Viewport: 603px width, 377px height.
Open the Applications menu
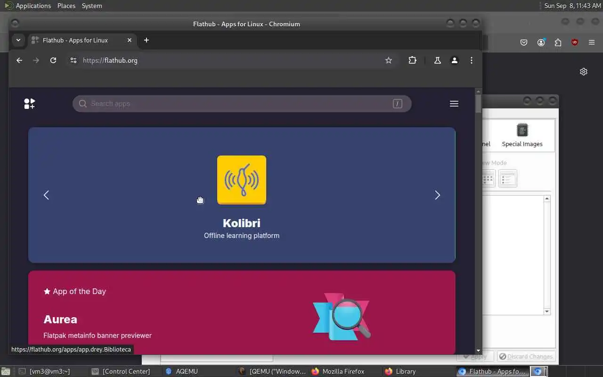tap(27, 6)
